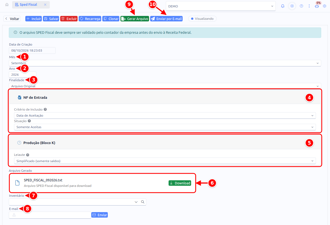This screenshot has height=225, width=330.
Task: Expand the Inventário dropdown chevron
Action: (x=136, y=202)
